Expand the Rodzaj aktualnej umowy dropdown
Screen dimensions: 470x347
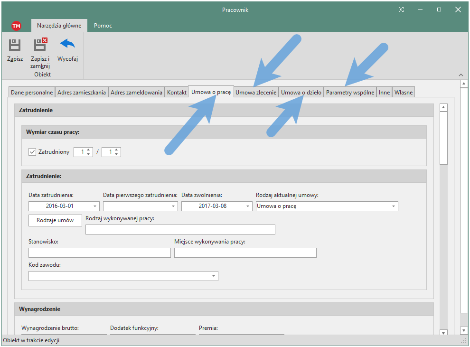point(394,206)
